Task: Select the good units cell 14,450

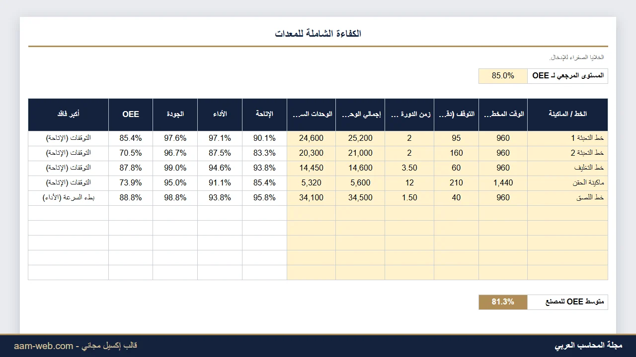Action: click(x=311, y=168)
